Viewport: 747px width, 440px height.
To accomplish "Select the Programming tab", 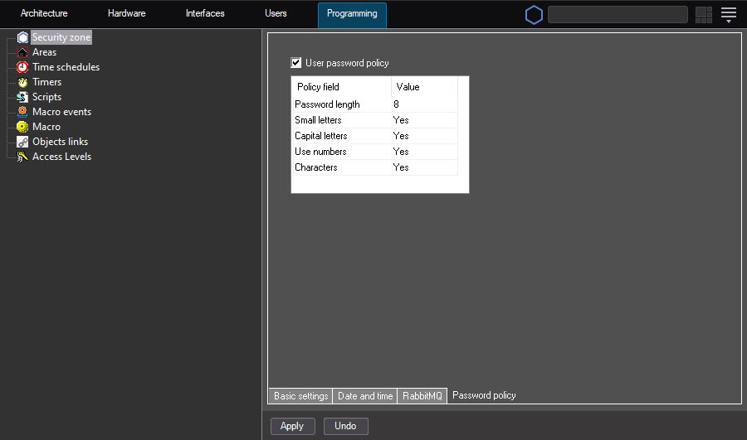I will (x=352, y=14).
